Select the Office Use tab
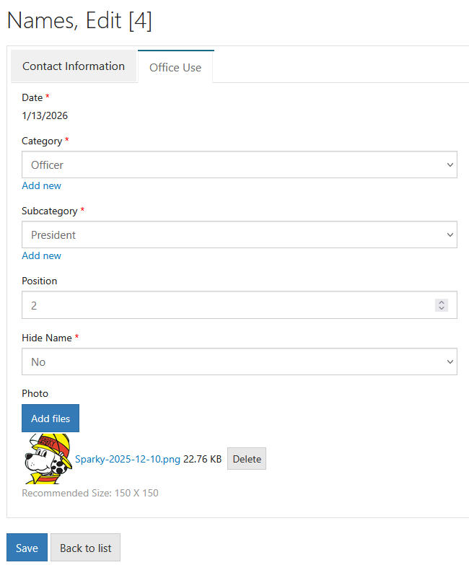 tap(175, 68)
